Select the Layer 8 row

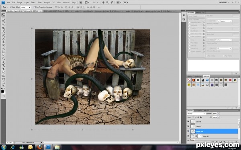coord(212,122)
